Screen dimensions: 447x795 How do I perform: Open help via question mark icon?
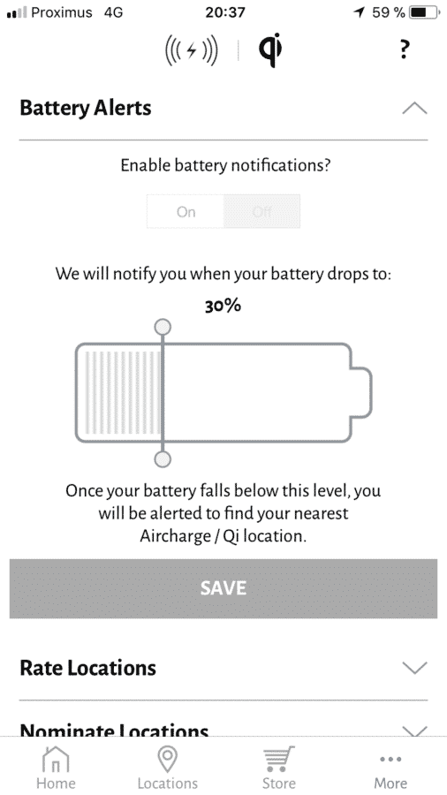coord(404,49)
